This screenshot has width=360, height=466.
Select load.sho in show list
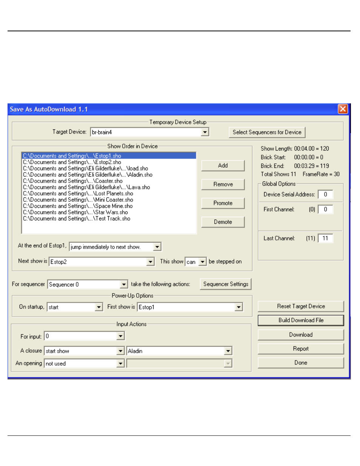coord(109,168)
